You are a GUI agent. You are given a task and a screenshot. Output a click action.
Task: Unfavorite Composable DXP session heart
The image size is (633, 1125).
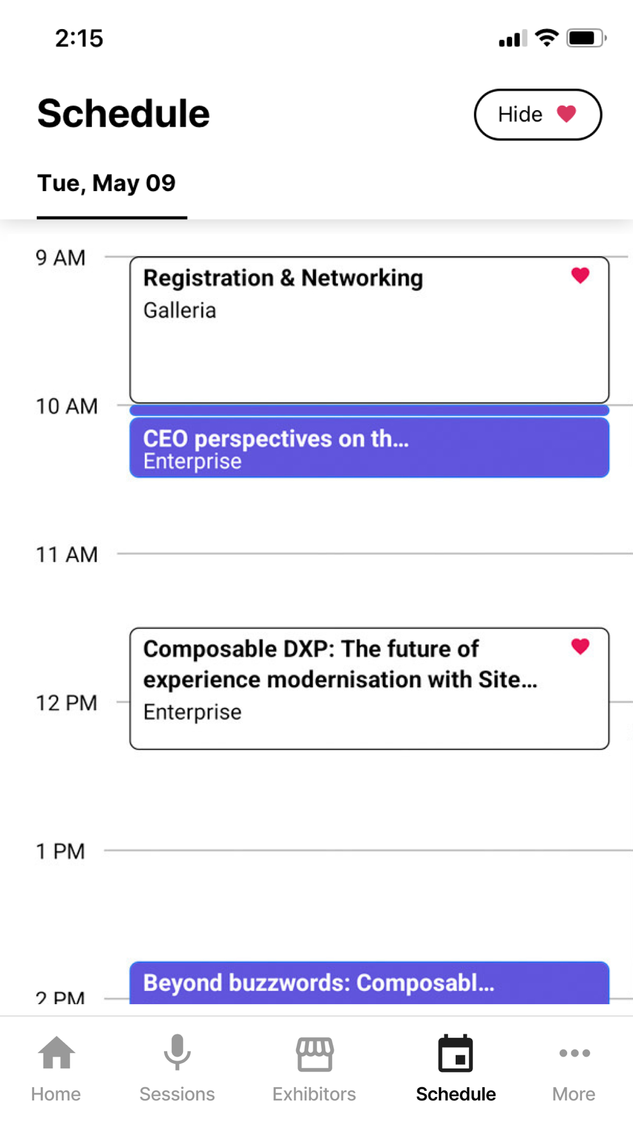click(580, 646)
